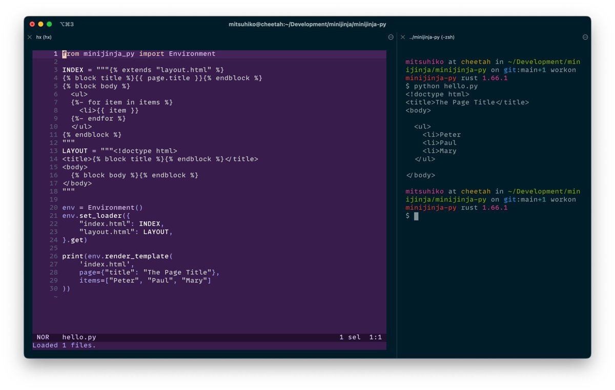Open the hx pane options circle icon
Screen dimensions: 615x390
pyautogui.click(x=391, y=37)
